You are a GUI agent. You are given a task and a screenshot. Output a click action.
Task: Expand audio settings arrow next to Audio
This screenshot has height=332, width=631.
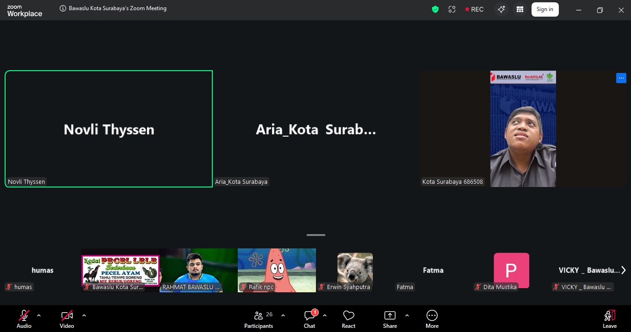click(x=39, y=315)
